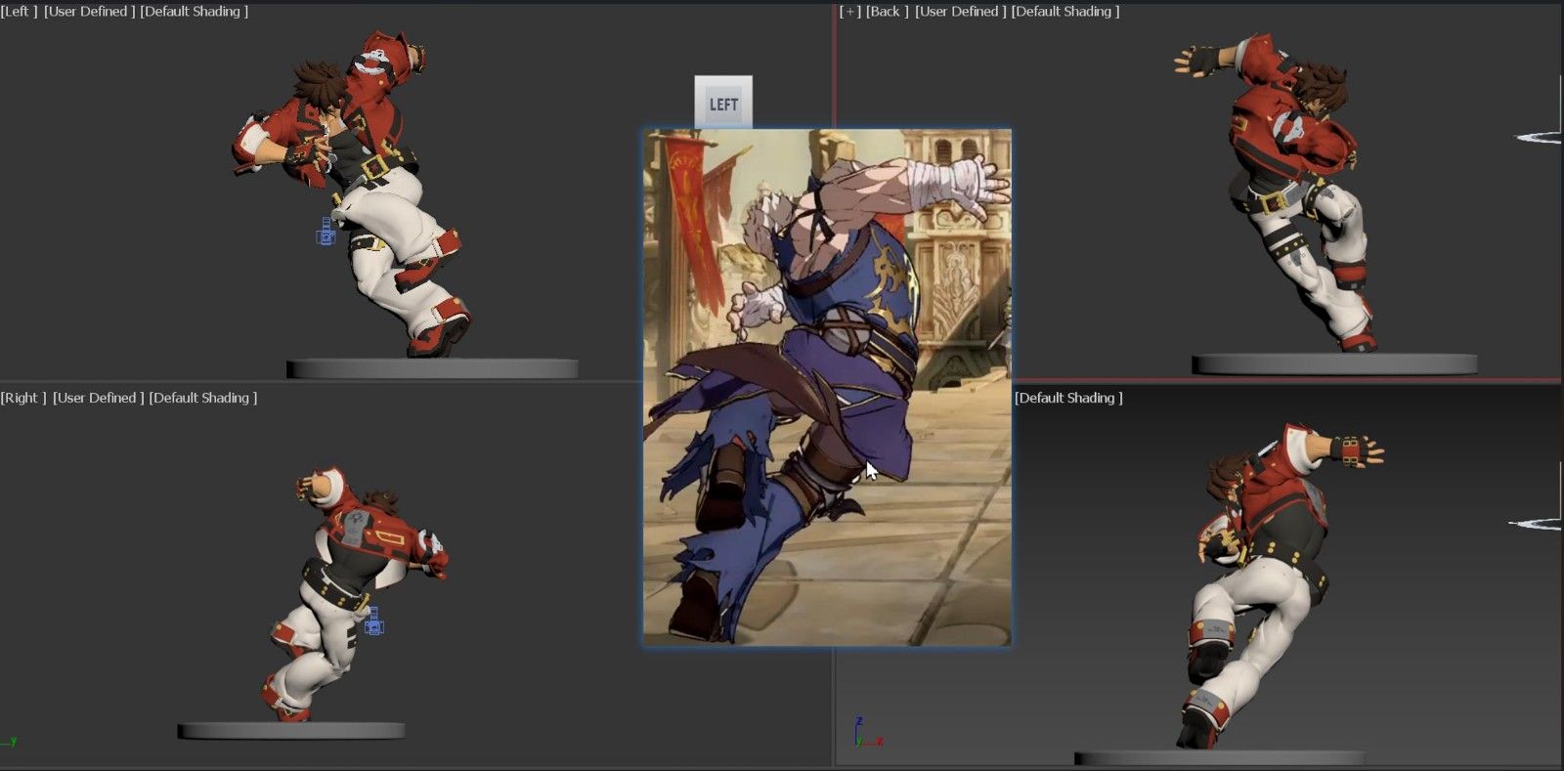Image resolution: width=1564 pixels, height=771 pixels.
Task: Open [User Defined] menu in the Right viewport
Action: 99,398
